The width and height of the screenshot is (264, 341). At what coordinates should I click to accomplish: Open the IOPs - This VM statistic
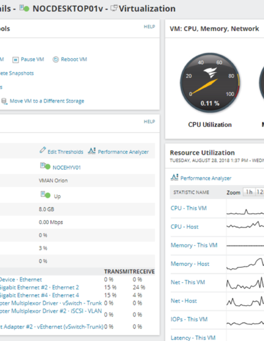189,319
